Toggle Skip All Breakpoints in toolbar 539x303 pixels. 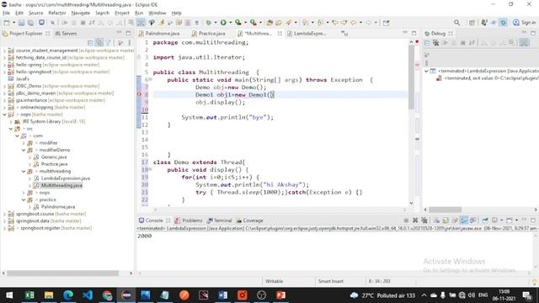pyautogui.click(x=52, y=23)
